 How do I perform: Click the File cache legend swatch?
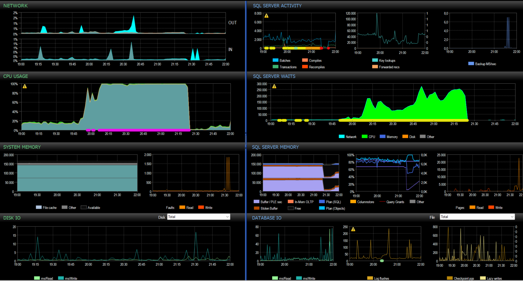[x=38, y=207]
